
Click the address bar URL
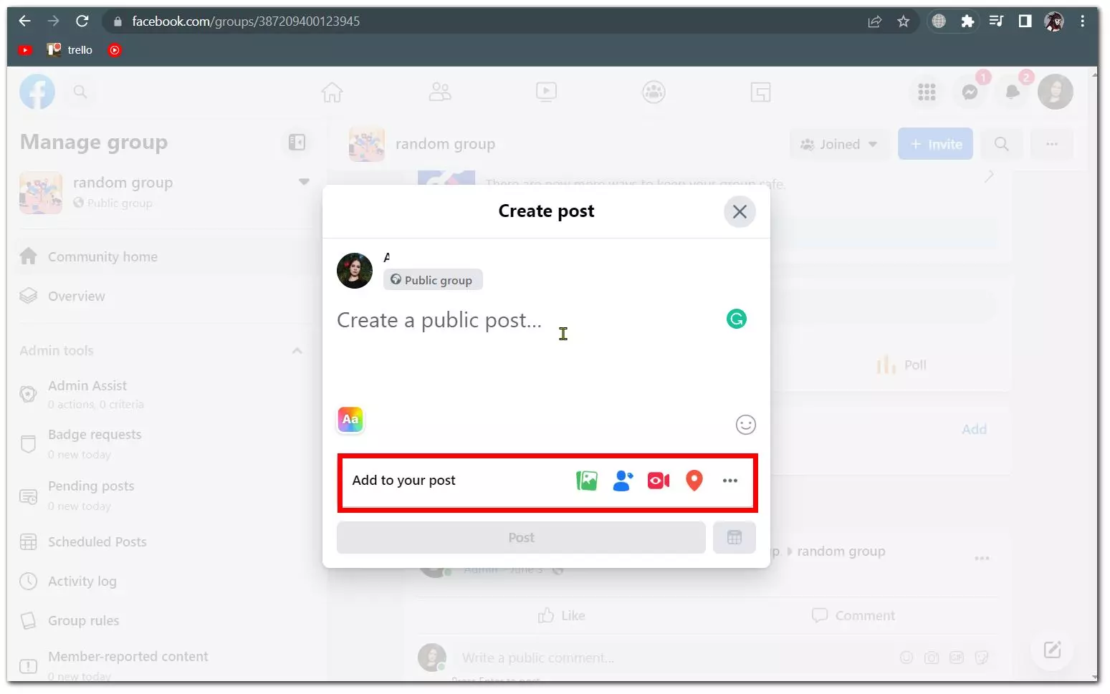point(246,21)
